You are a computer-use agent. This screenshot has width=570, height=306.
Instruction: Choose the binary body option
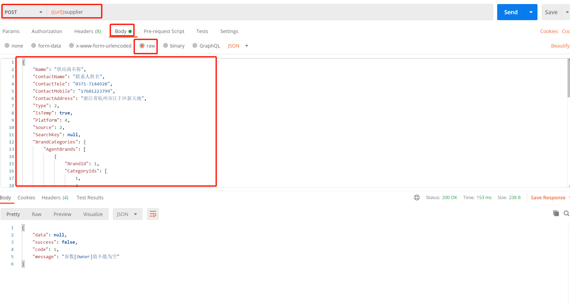[x=166, y=46]
